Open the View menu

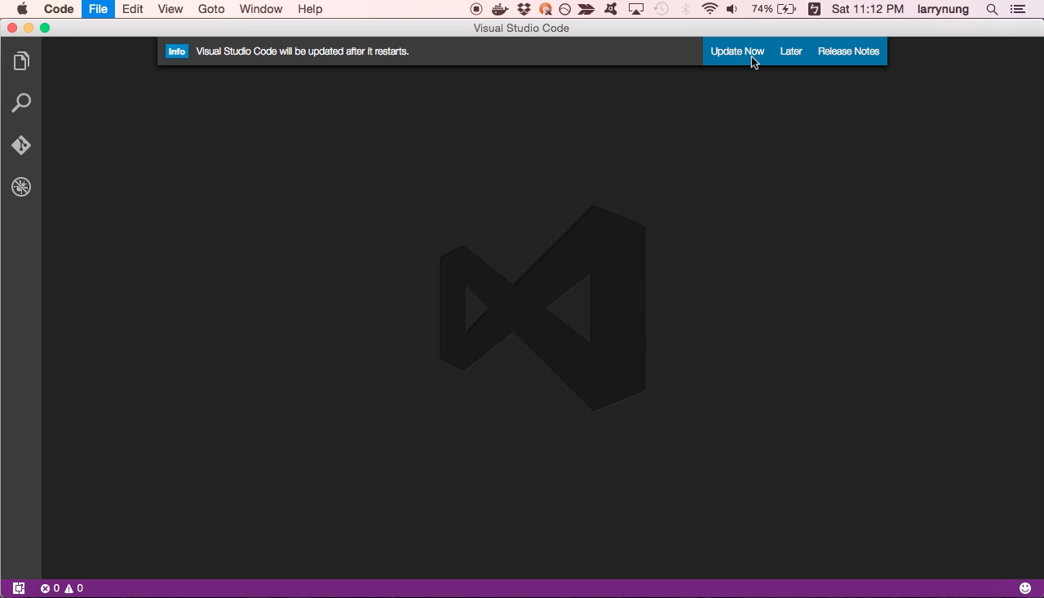point(170,9)
